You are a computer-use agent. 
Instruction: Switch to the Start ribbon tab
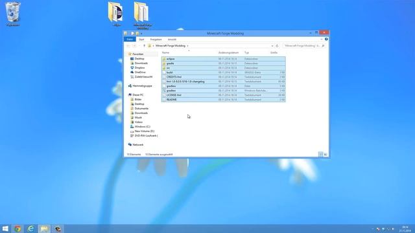pos(141,39)
